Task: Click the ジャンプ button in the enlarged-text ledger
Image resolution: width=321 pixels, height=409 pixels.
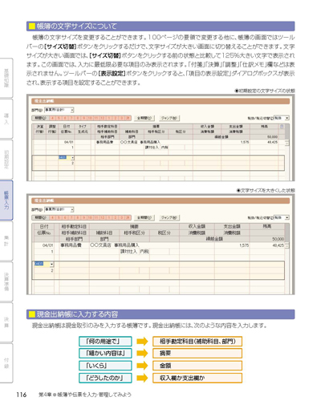Action: 169,217
